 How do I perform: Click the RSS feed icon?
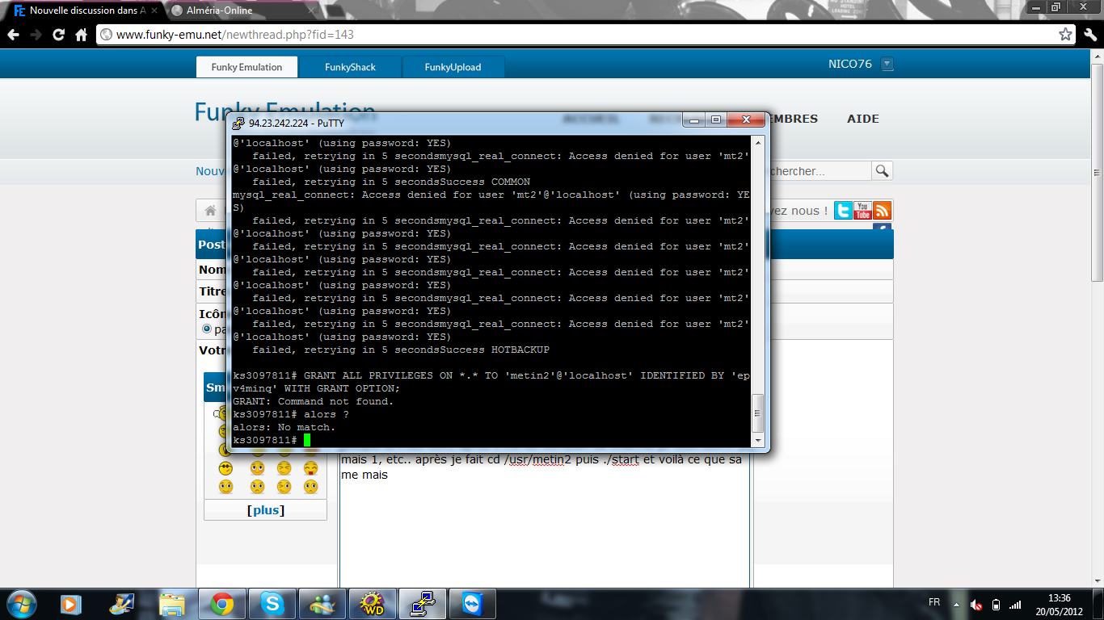[x=882, y=211]
